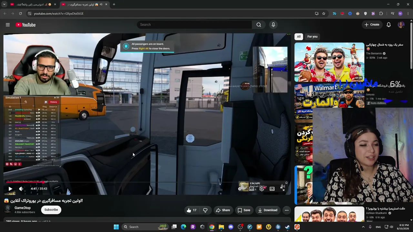
Task: Switch the ENG input language
Action: point(378,227)
